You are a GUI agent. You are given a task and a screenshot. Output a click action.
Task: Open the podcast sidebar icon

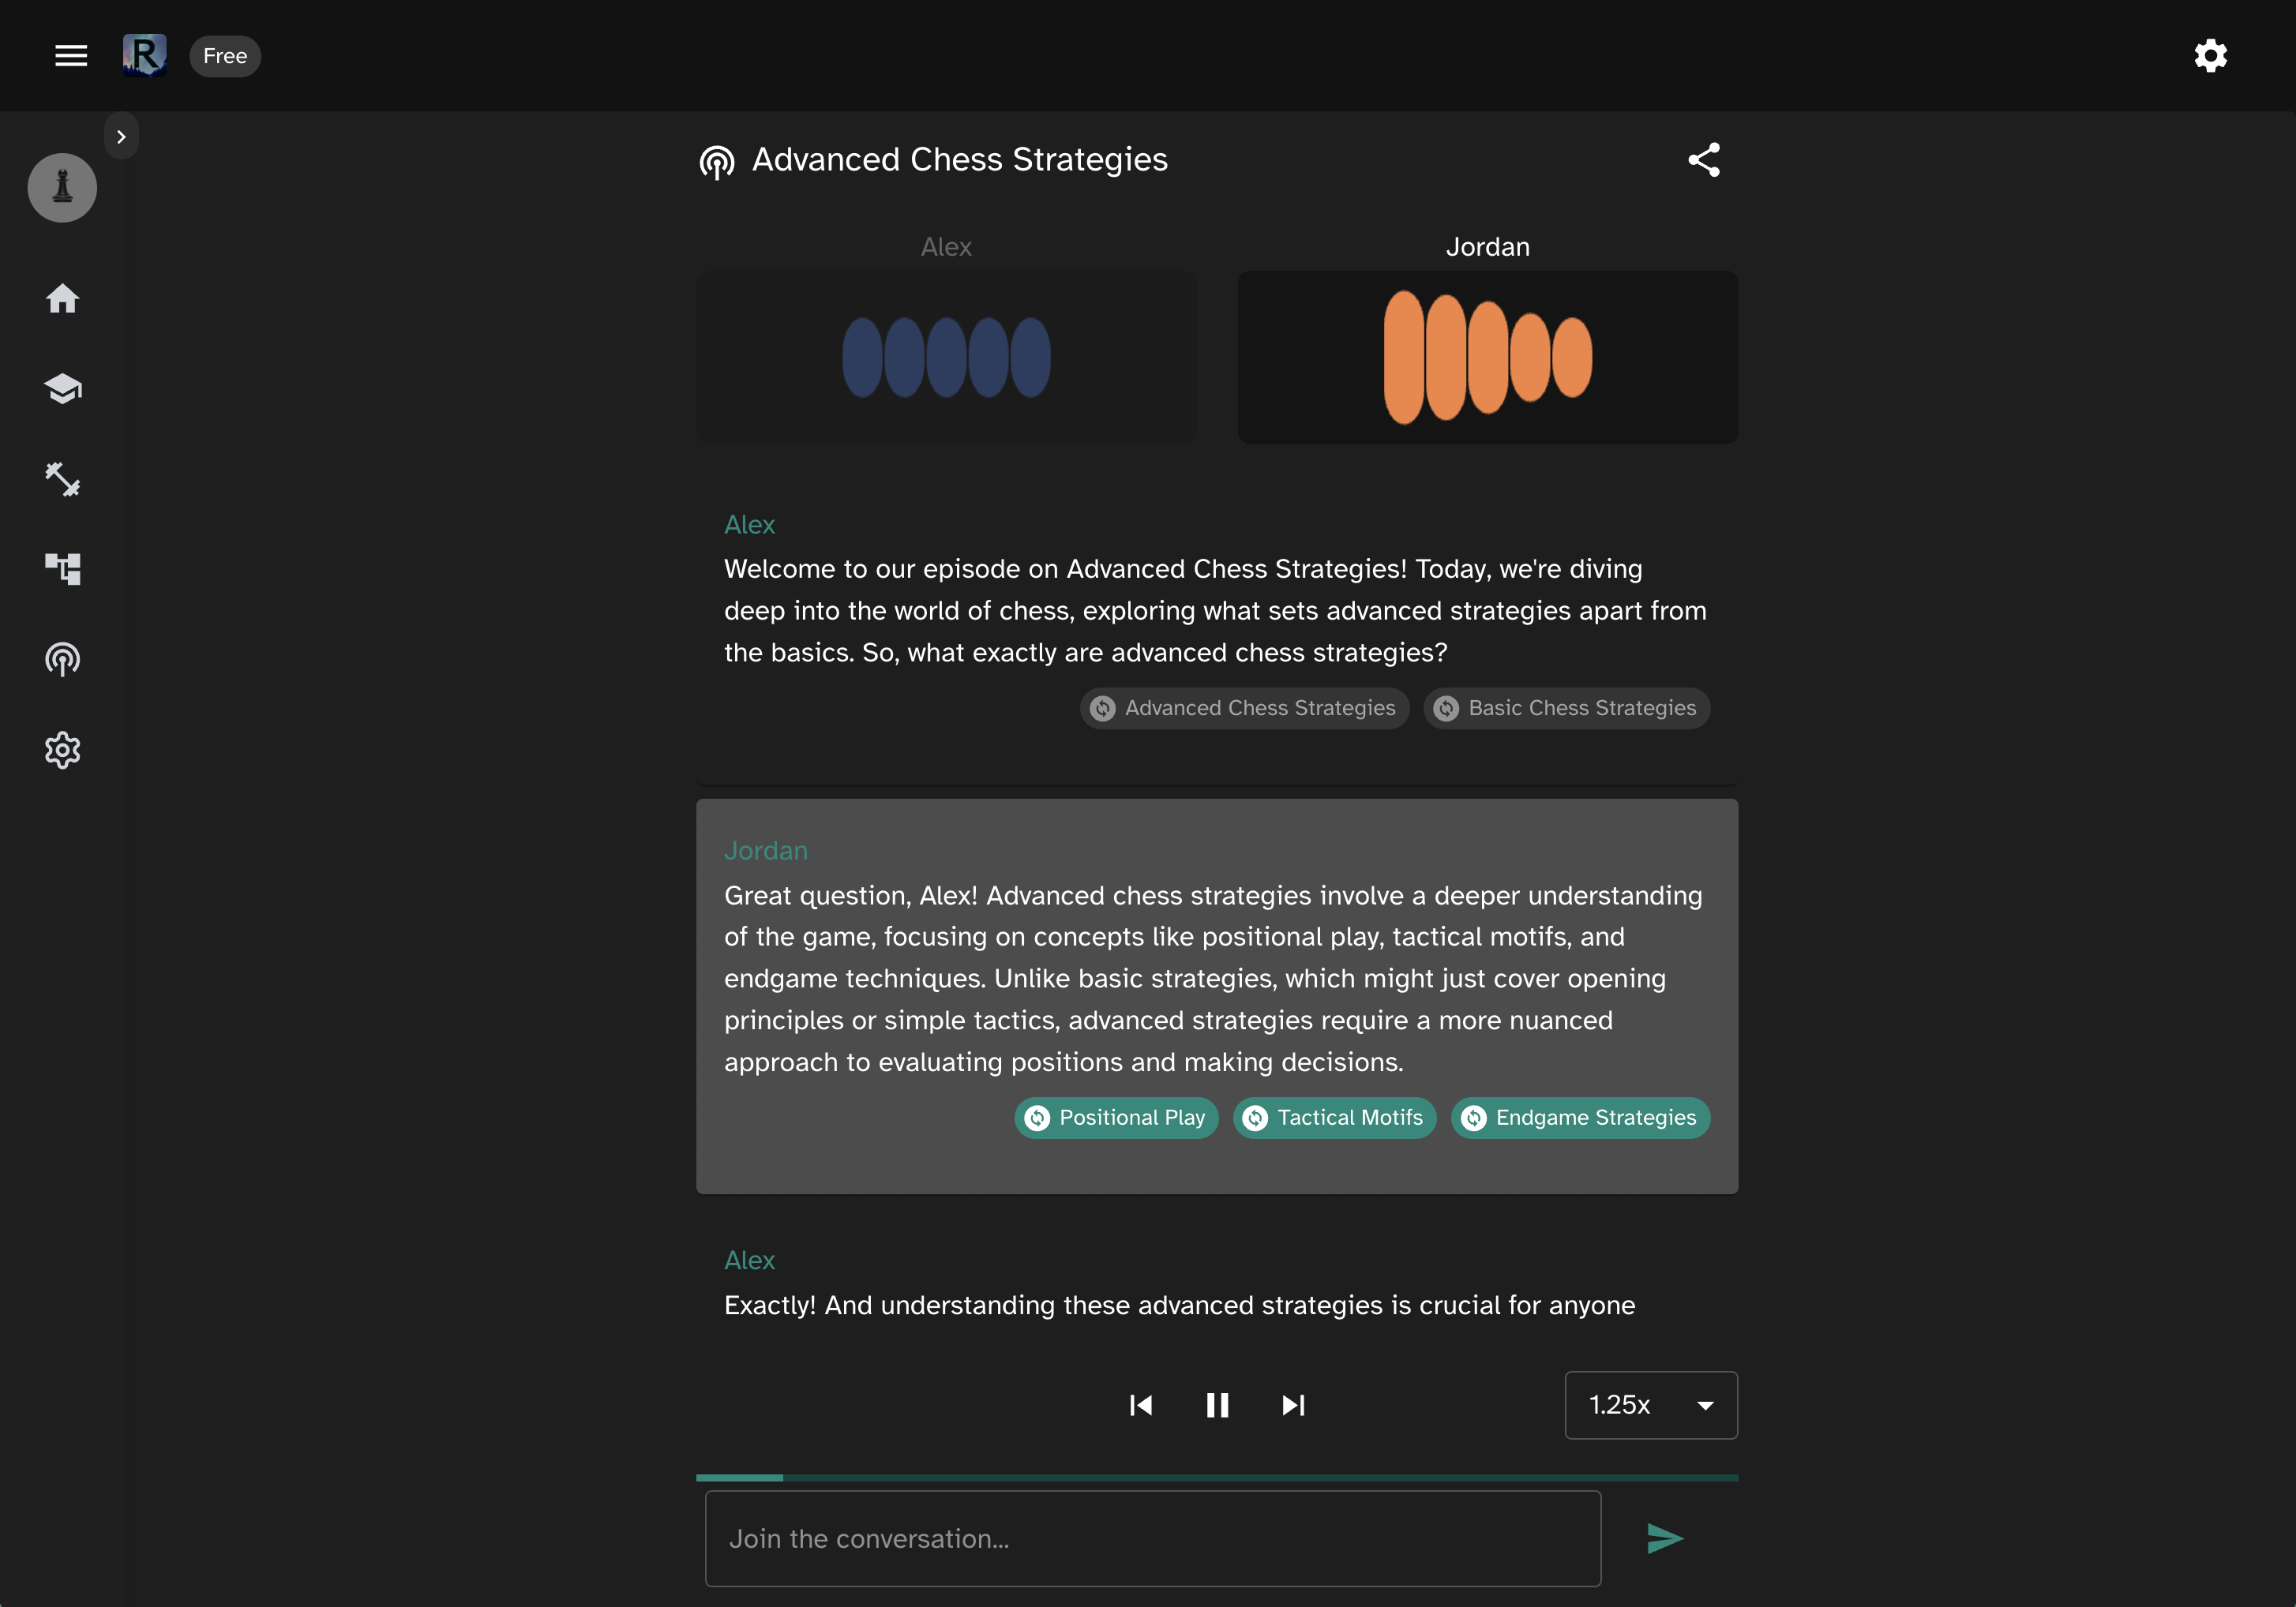[62, 658]
